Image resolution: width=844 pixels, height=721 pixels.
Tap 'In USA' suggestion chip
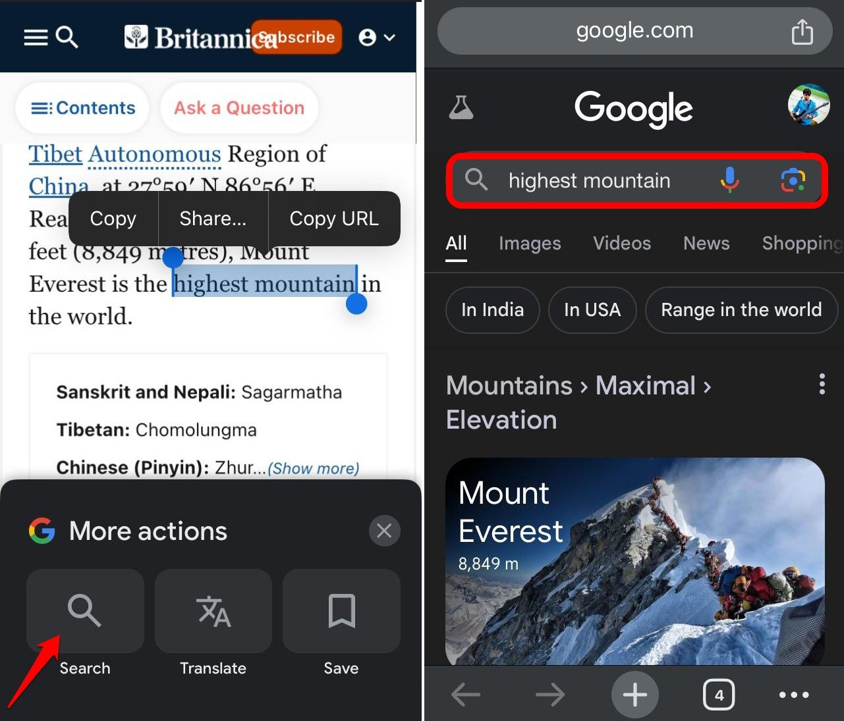592,309
